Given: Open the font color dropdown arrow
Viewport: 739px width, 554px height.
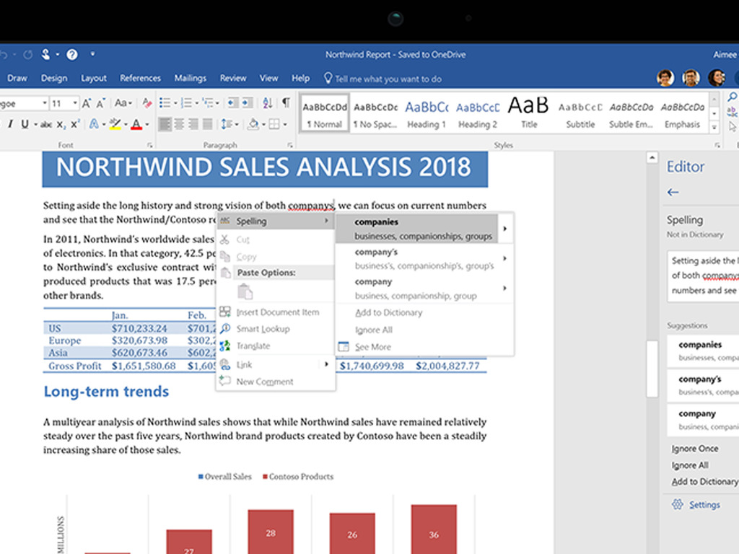Looking at the screenshot, I should tap(147, 124).
